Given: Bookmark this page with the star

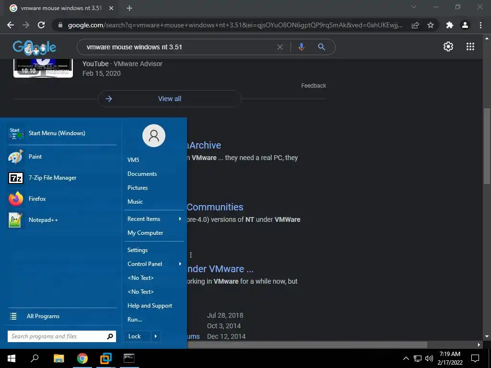Looking at the screenshot, I should tap(431, 25).
